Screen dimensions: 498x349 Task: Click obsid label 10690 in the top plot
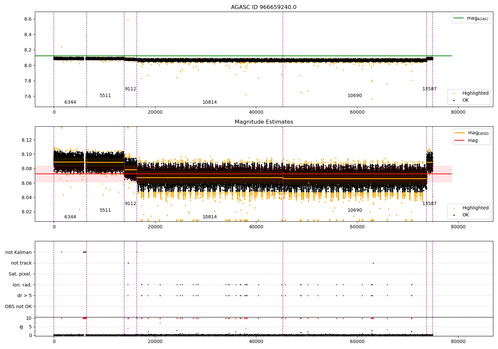355,95
